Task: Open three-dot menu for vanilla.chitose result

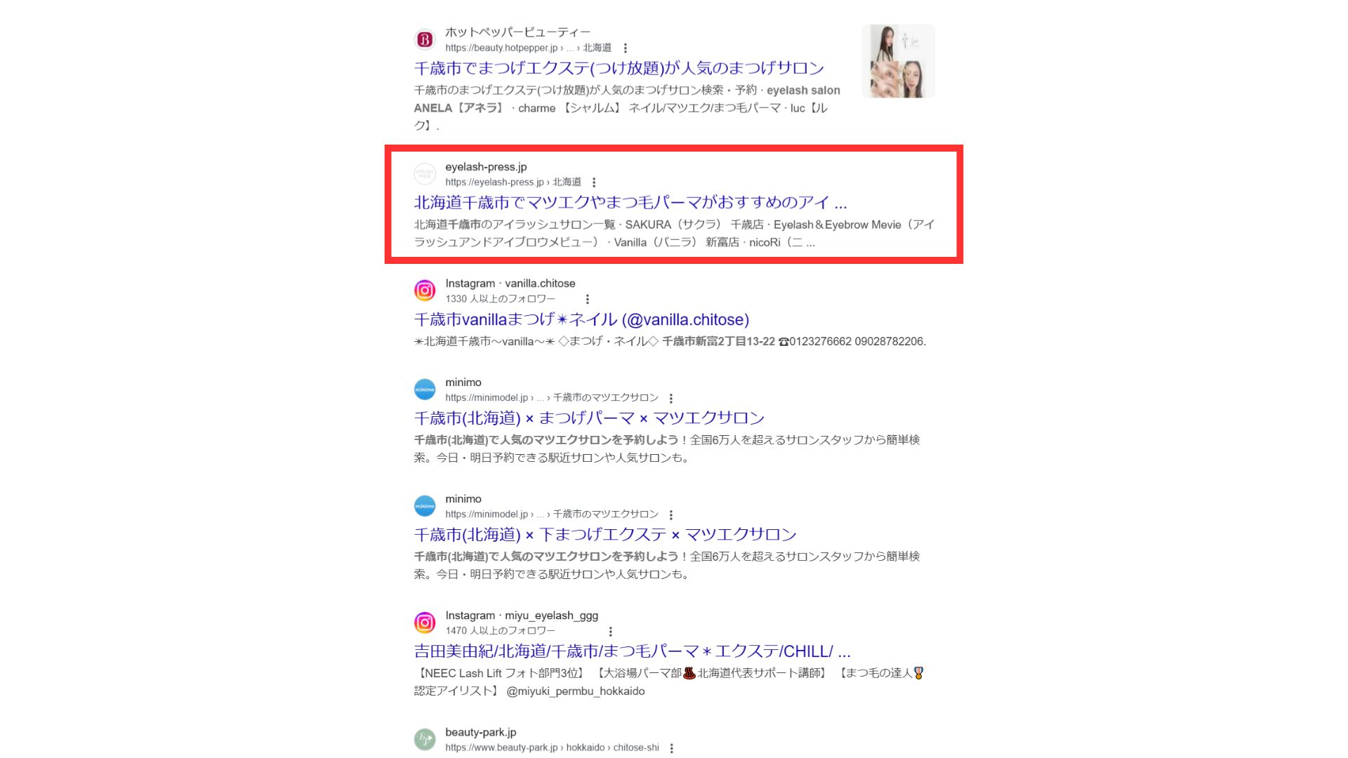Action: pos(588,299)
